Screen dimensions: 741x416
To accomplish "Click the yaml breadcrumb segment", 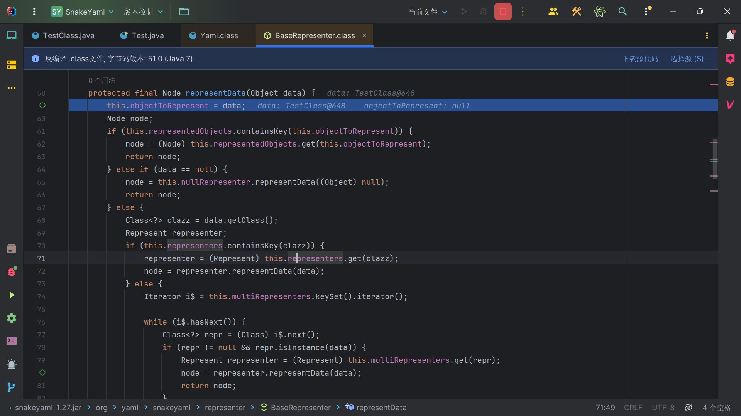I will pos(130,408).
